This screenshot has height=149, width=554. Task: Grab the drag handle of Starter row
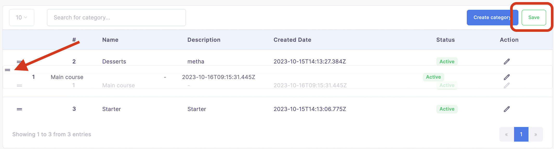[x=19, y=109]
